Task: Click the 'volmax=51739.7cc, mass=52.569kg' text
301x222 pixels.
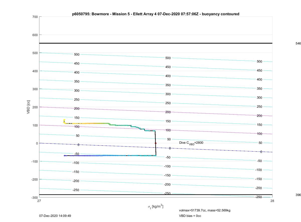Action: click(x=205, y=210)
